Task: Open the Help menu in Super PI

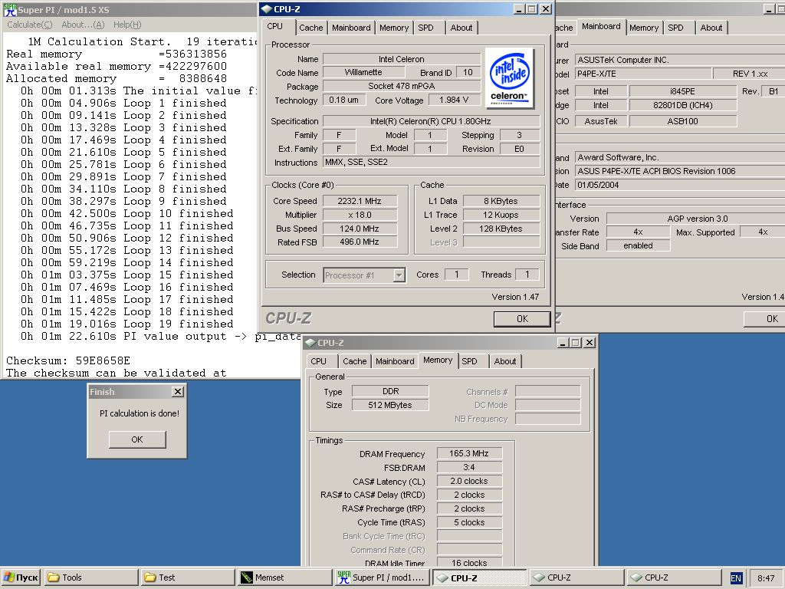Action: tap(127, 25)
